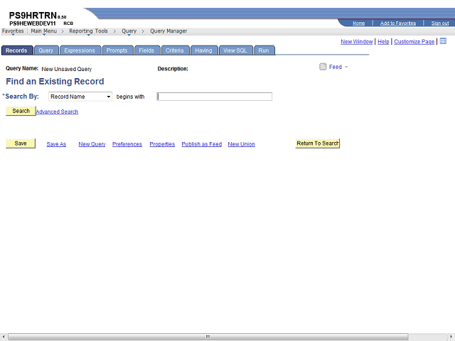Click the Publish as Feed link
Image resolution: width=455 pixels, height=341 pixels.
click(202, 144)
